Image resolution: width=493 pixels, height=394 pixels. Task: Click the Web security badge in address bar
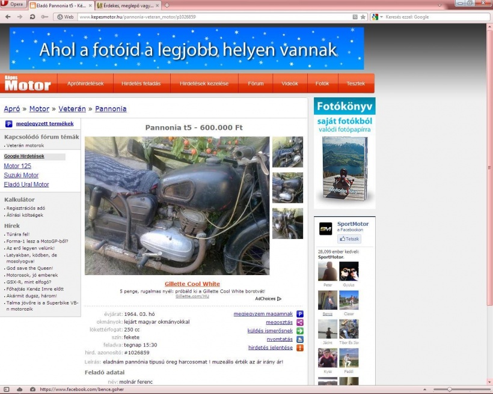(65, 17)
